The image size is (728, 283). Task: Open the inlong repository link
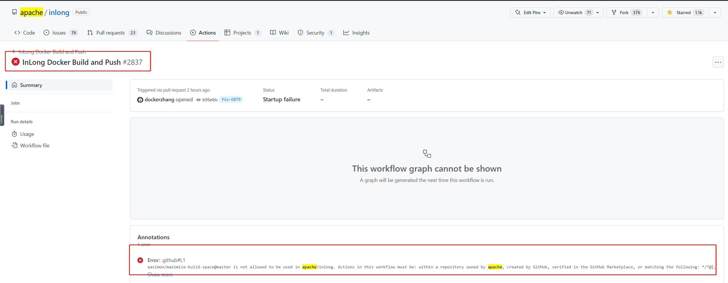(x=59, y=12)
